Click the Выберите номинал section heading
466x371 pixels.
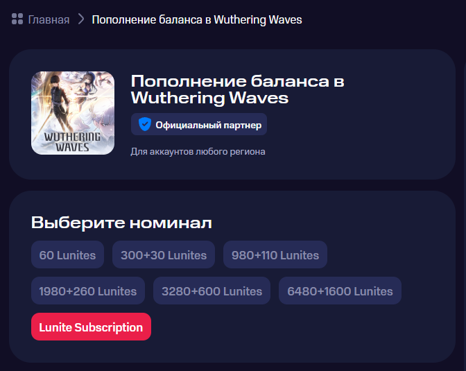pyautogui.click(x=121, y=223)
